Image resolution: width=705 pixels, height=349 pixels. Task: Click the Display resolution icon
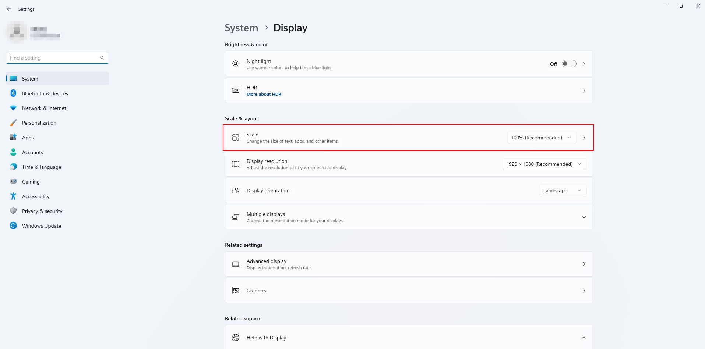(x=236, y=164)
